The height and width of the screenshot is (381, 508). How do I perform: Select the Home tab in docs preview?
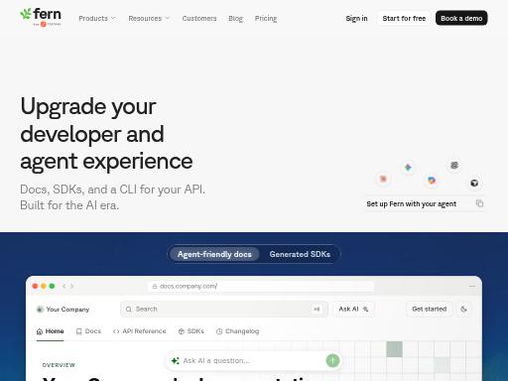50,331
